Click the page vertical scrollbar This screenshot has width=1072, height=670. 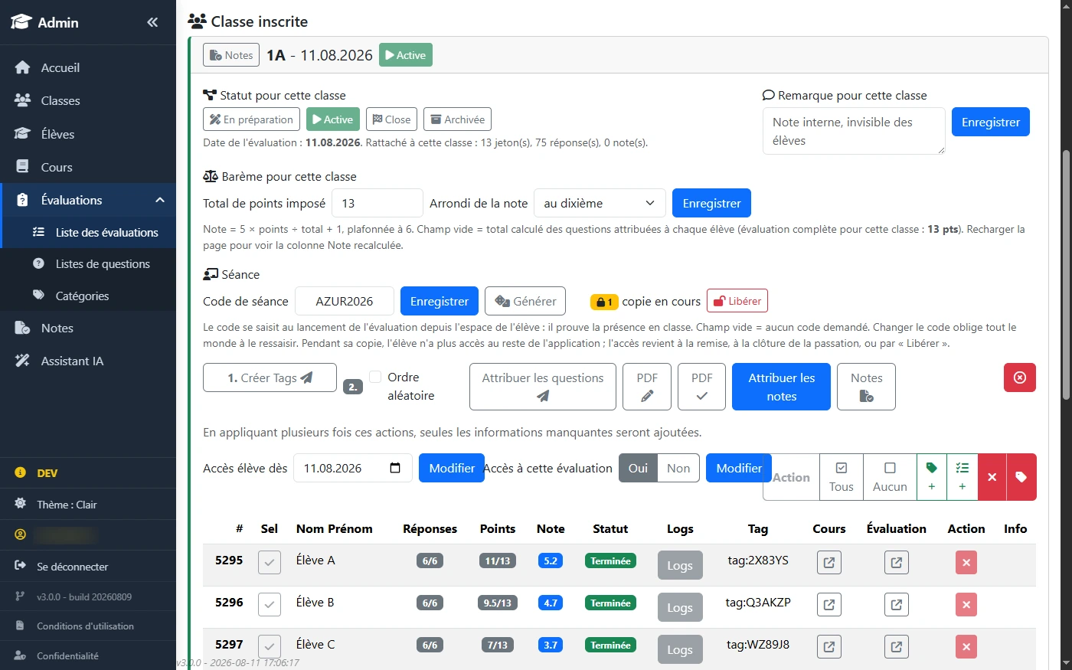pos(1065,274)
